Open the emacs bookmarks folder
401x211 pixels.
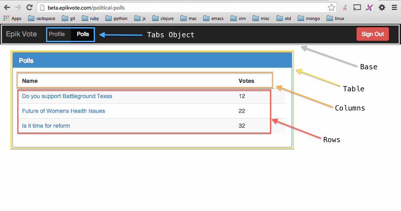[213, 18]
